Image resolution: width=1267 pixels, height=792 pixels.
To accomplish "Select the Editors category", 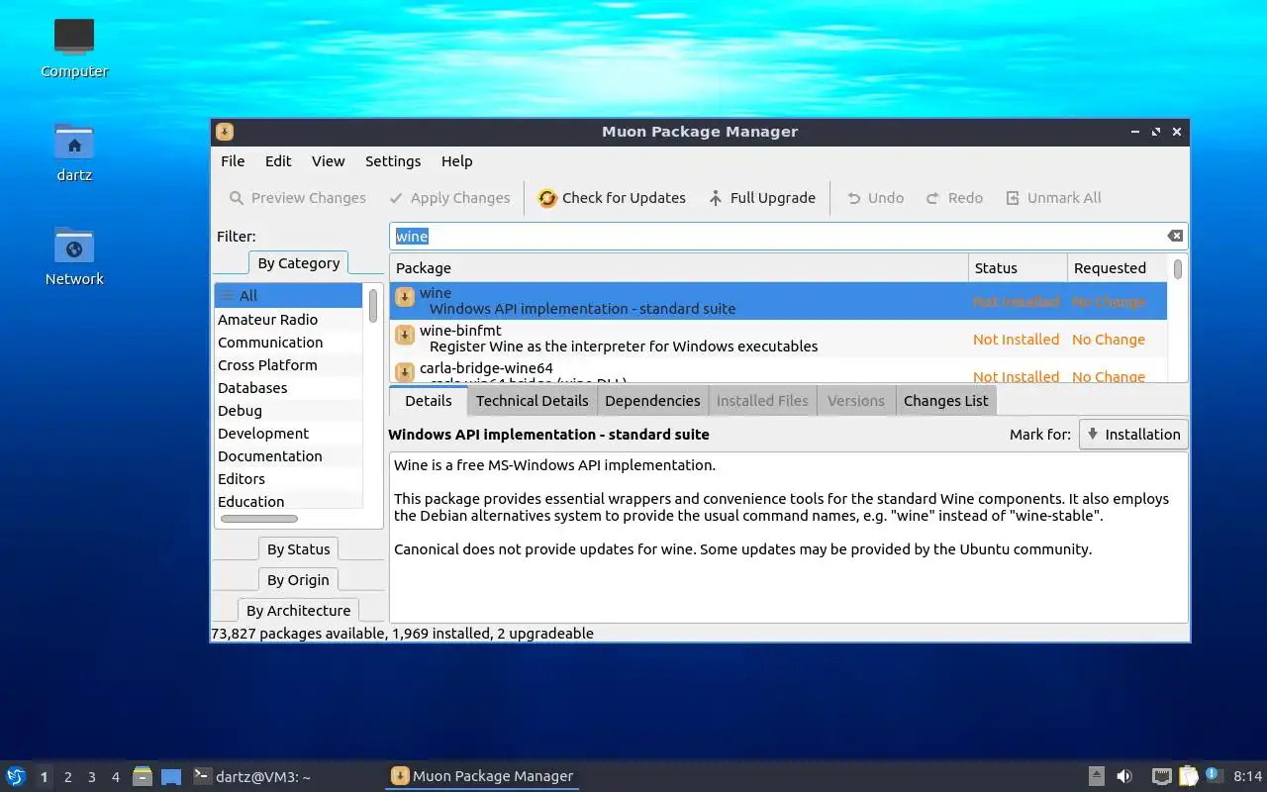I will click(x=289, y=479).
